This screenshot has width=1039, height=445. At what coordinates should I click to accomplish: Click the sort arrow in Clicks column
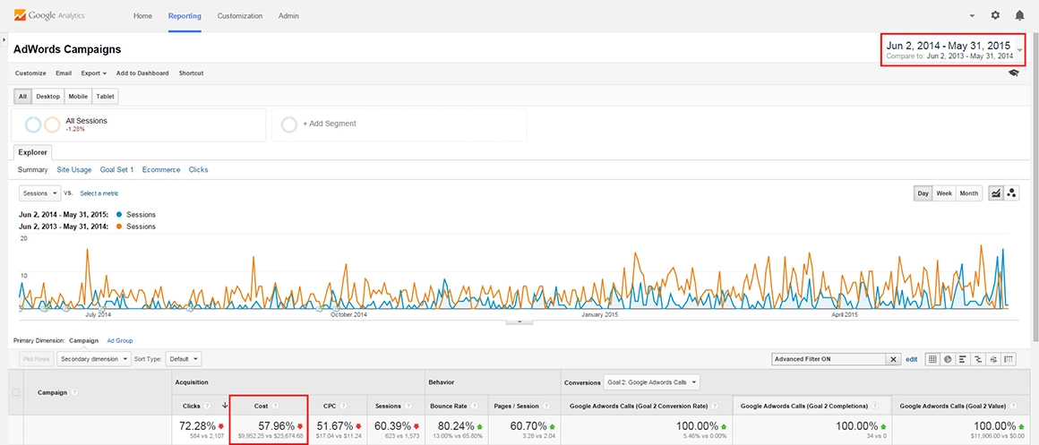tap(226, 406)
